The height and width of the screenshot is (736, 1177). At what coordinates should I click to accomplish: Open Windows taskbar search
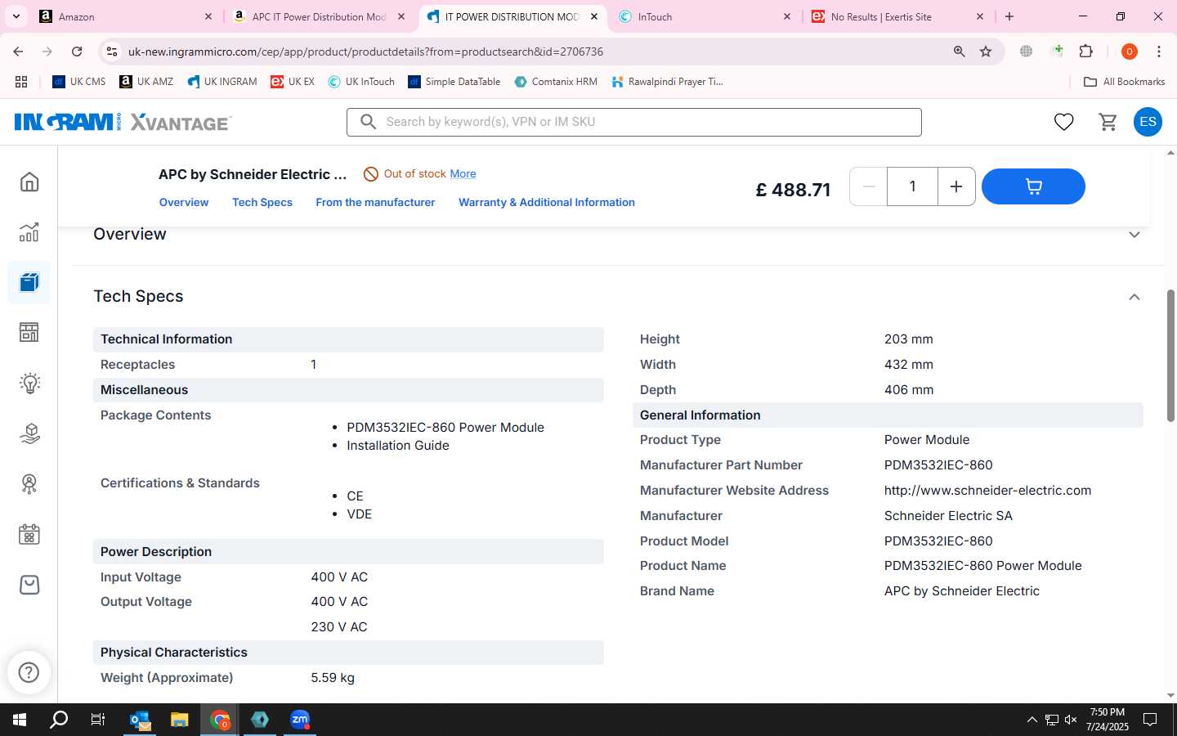click(x=59, y=720)
